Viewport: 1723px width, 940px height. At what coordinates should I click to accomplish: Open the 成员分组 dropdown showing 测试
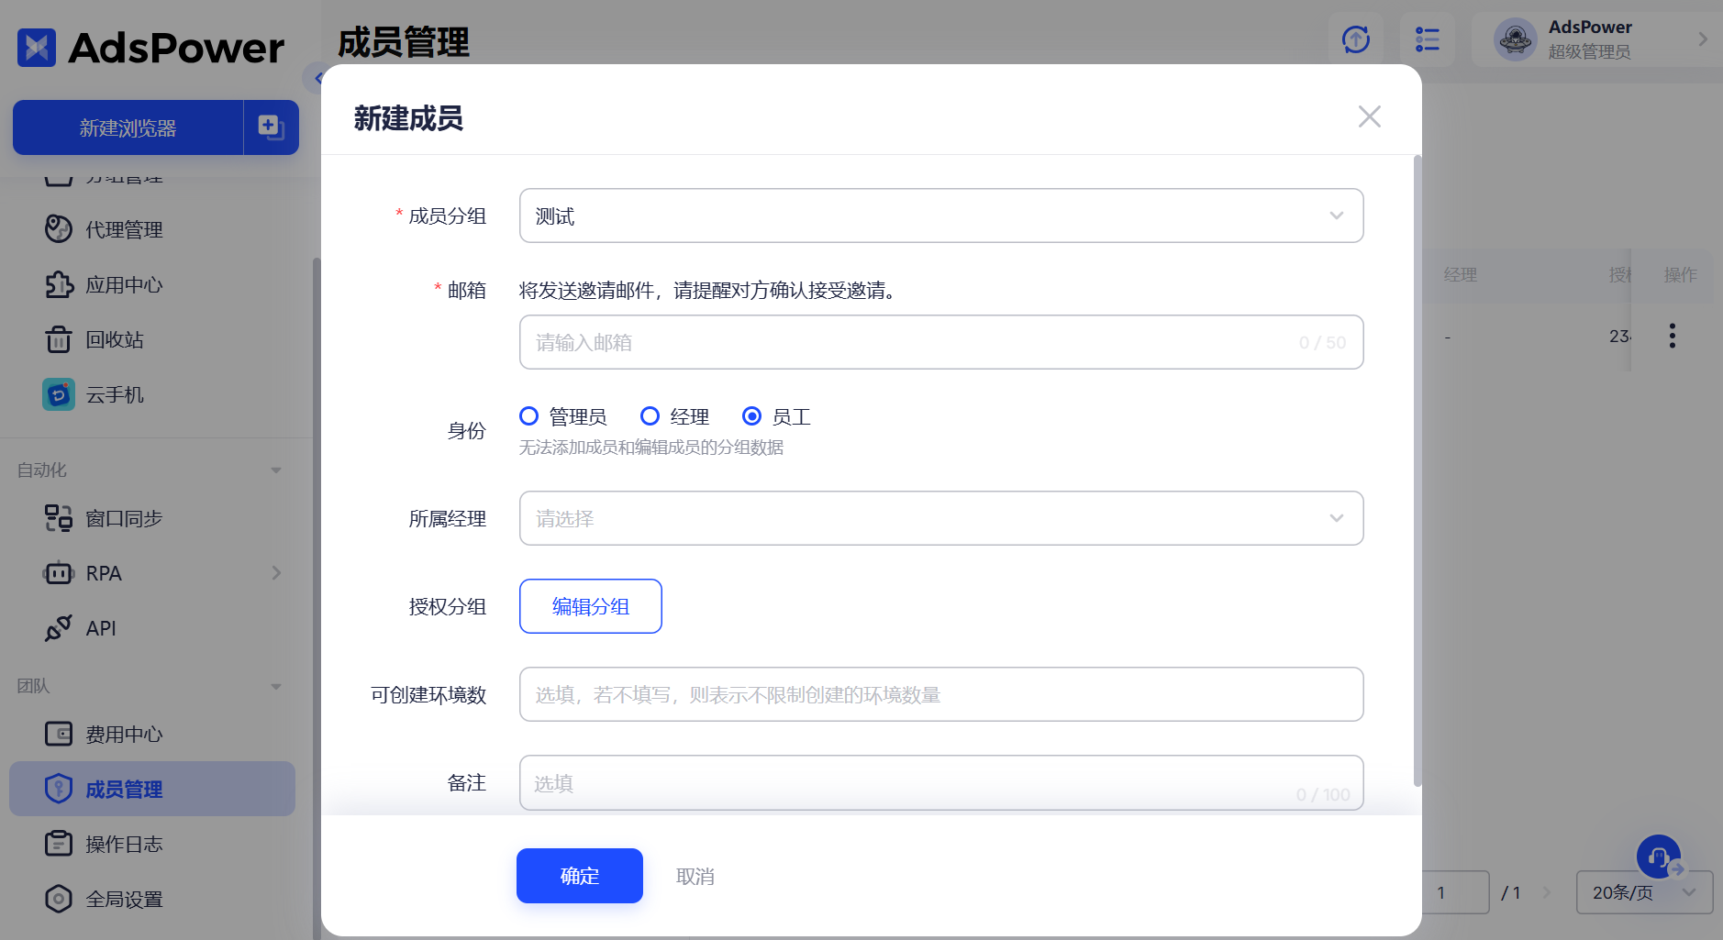pos(941,216)
